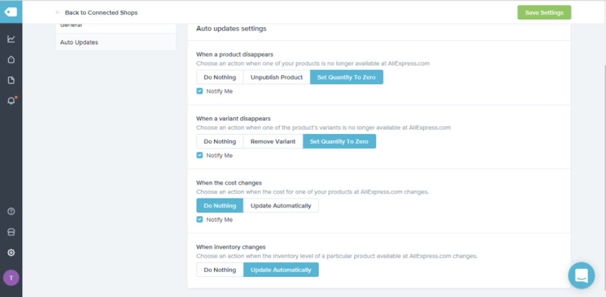Uncheck Notify Me under product disappears
Viewport: 606px width, 297px height.
click(200, 91)
